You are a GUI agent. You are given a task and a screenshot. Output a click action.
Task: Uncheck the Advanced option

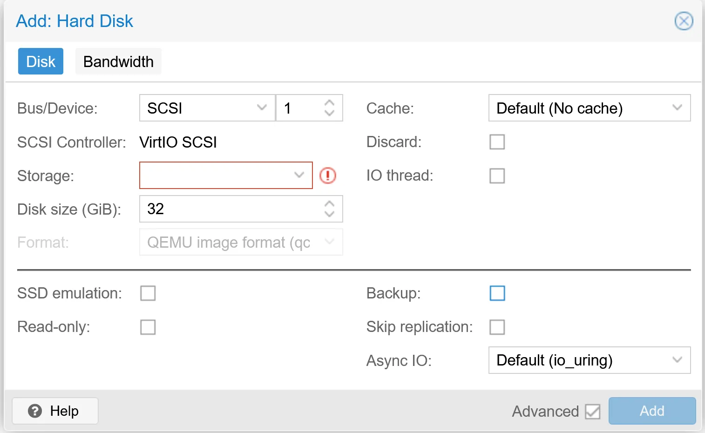592,411
